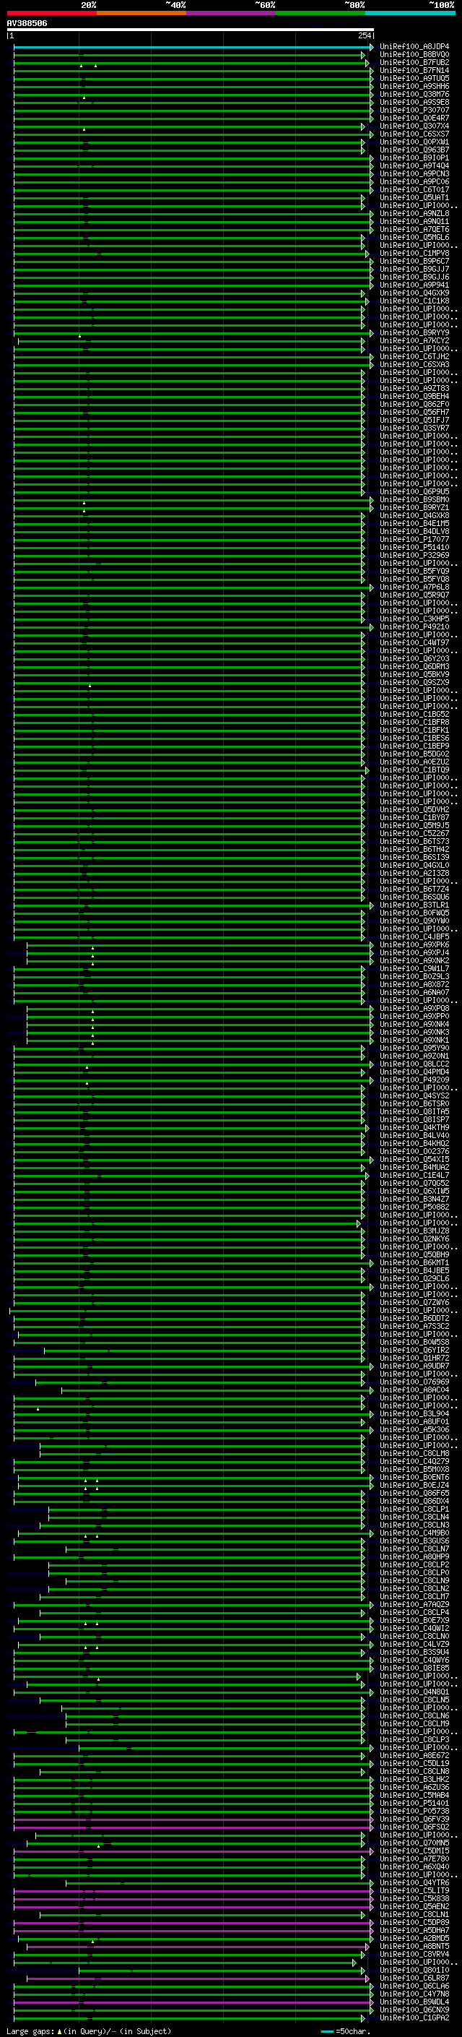This screenshot has width=462, height=2037.
Task: Select hit label UniRef100_A7KCY2
Action: tap(414, 341)
